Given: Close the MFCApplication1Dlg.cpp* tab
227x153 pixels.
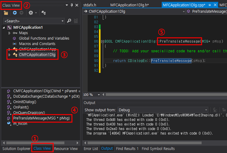Looking at the screenshot, I should pos(215,5).
